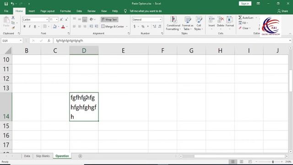The height and width of the screenshot is (165, 293).
Task: Switch to the Insert ribbon tab
Action: [x=32, y=11]
